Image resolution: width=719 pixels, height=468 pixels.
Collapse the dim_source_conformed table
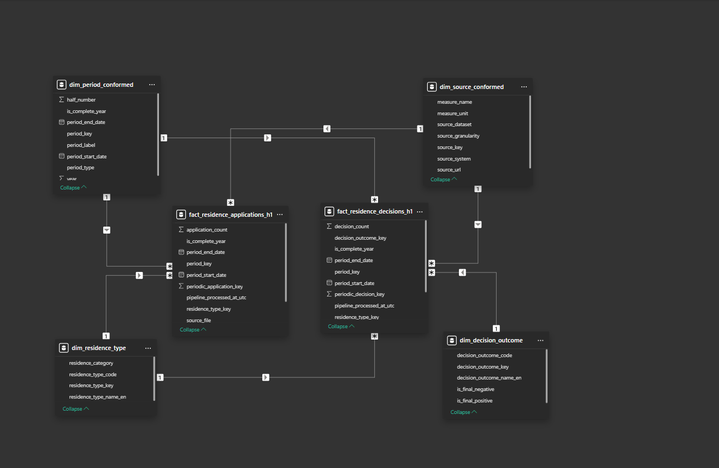[444, 179]
